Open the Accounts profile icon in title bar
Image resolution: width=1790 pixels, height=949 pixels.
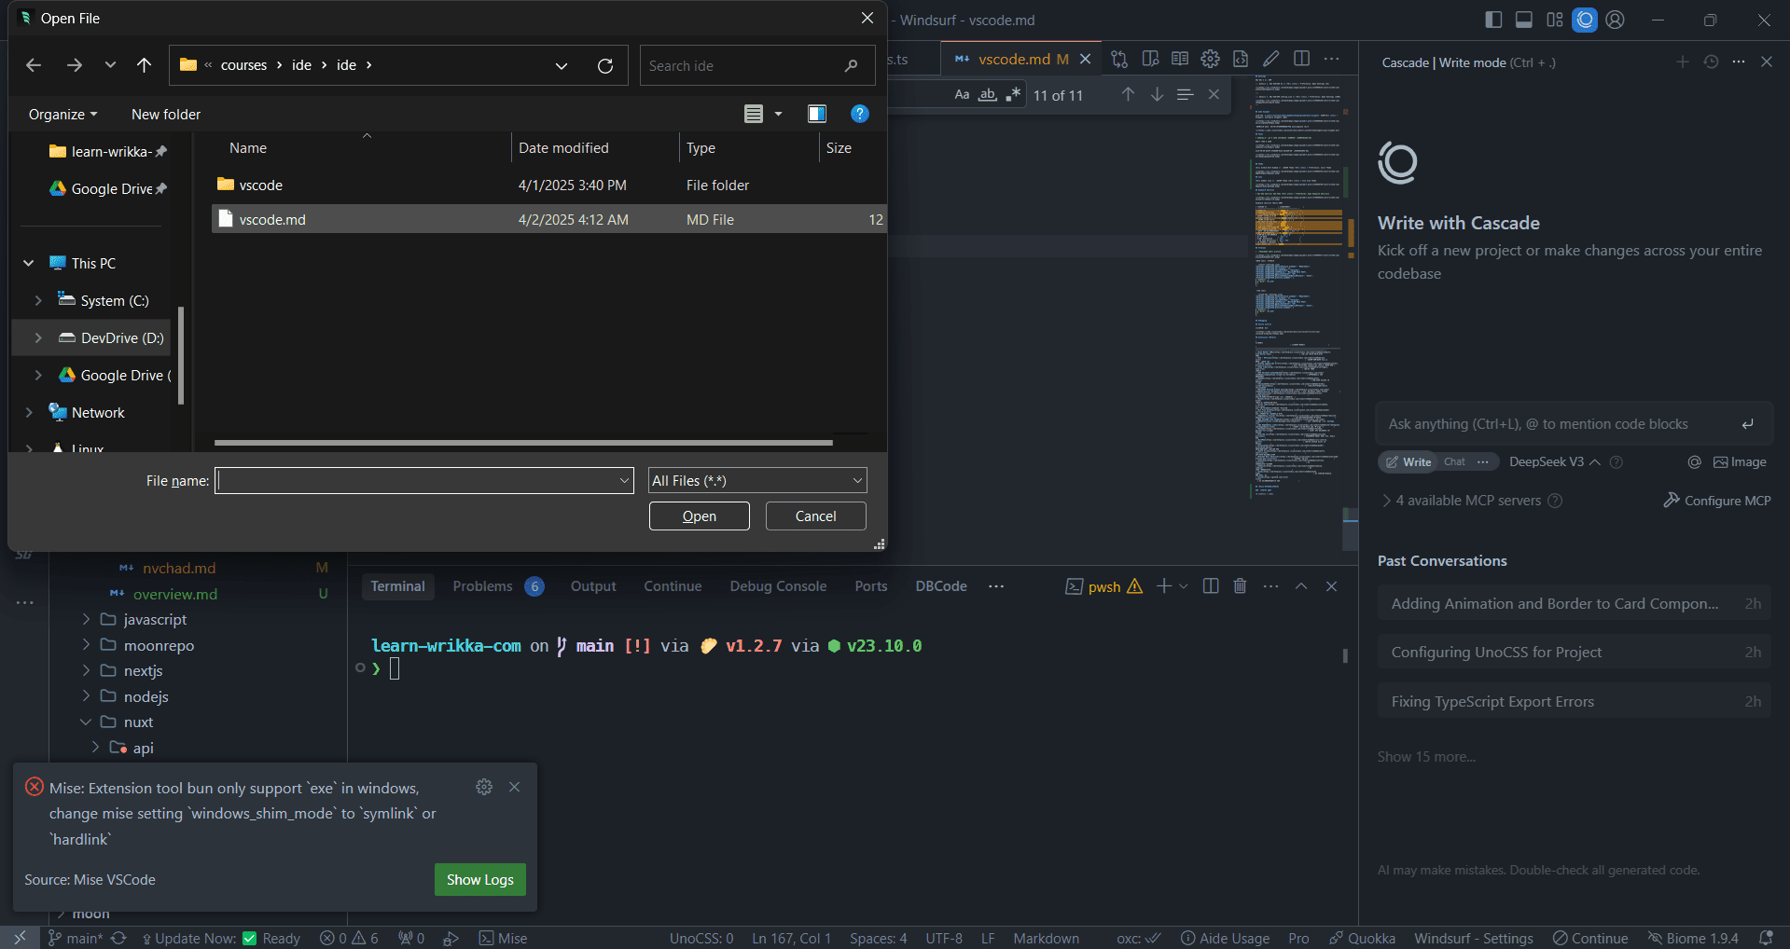pos(1616,20)
